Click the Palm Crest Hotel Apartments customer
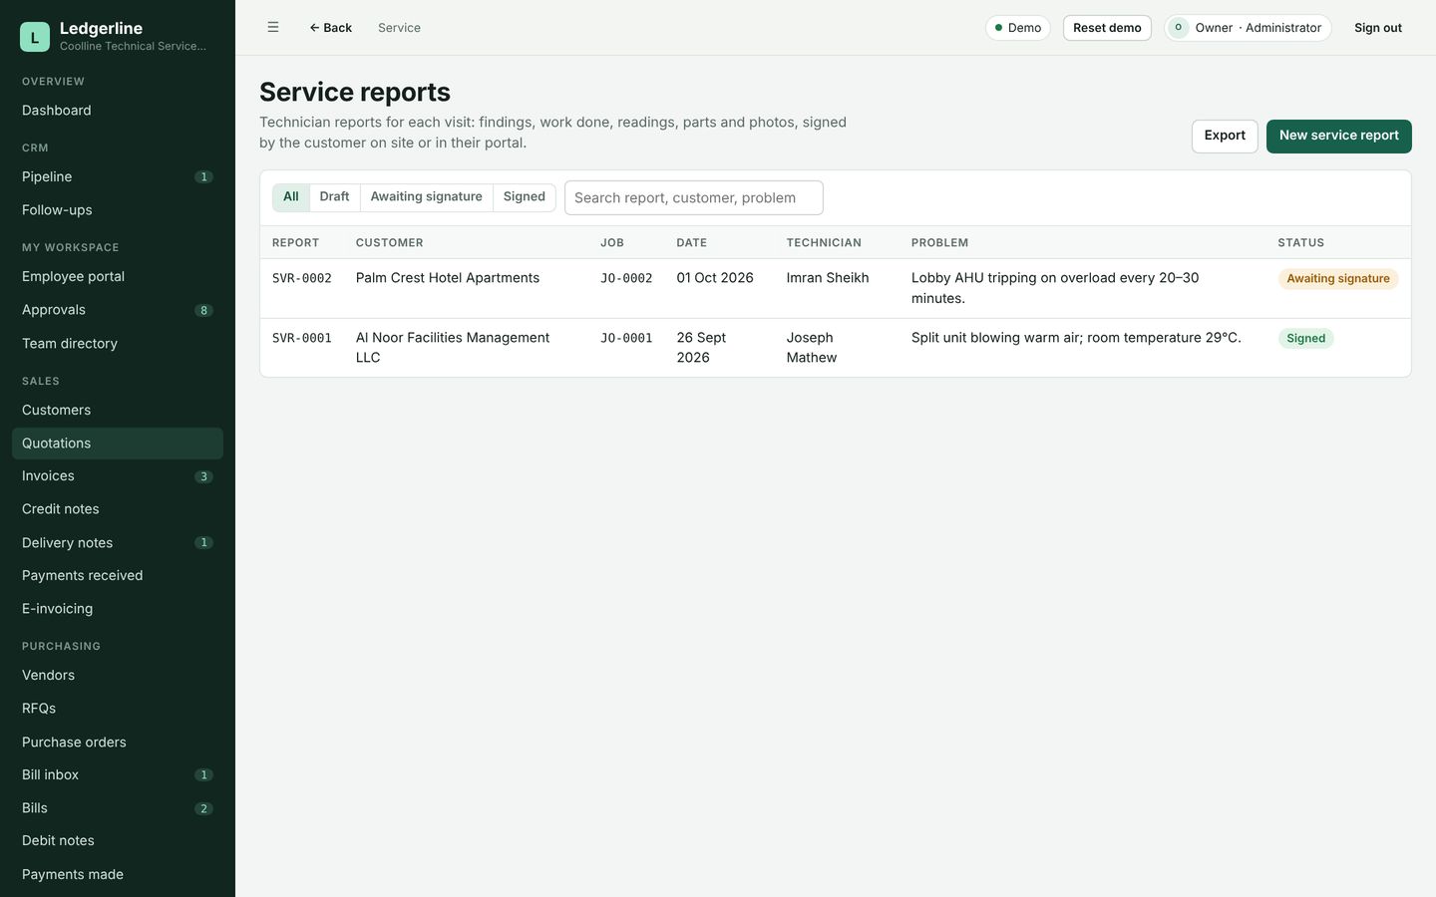The image size is (1436, 897). click(448, 278)
